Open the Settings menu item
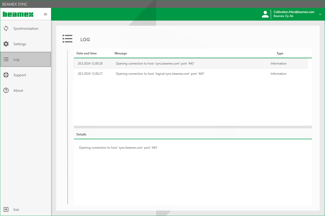This screenshot has width=325, height=216. click(26, 44)
